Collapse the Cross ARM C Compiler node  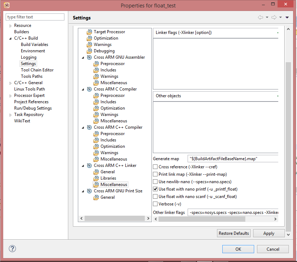click(x=83, y=89)
